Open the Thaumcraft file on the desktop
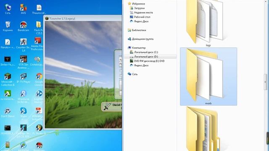269x151 pixels. coord(39,9)
